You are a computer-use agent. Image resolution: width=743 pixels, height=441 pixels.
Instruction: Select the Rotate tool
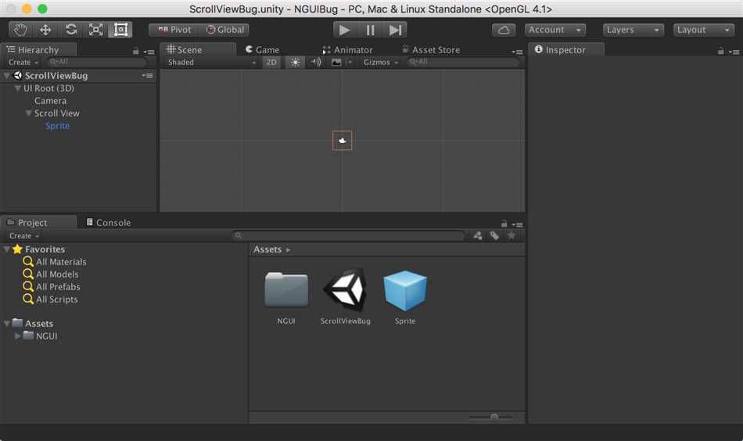click(71, 30)
